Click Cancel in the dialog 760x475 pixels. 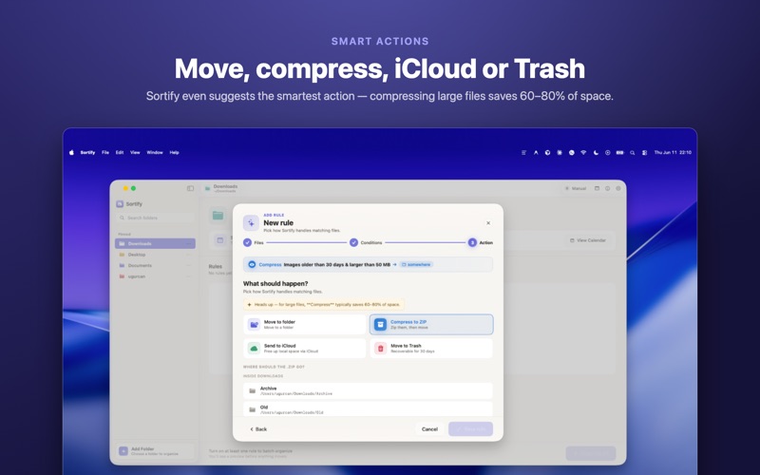click(x=429, y=429)
